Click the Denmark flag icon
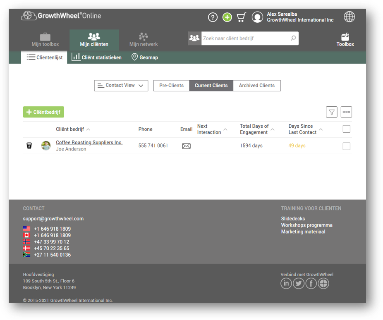Image resolution: width=383 pixels, height=320 pixels. [x=26, y=248]
